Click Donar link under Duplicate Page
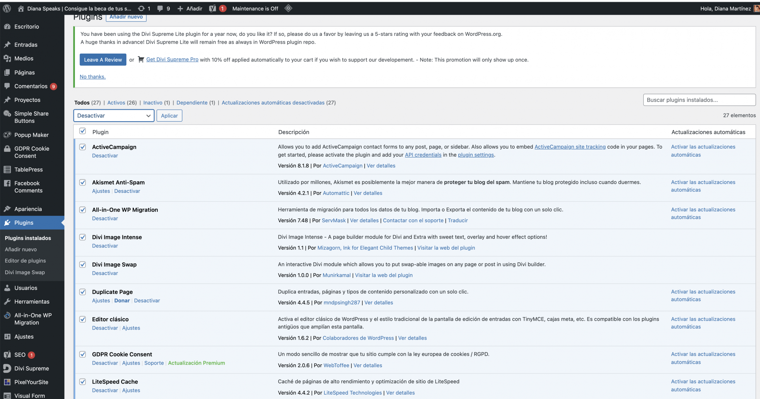The height and width of the screenshot is (399, 760). 122,300
